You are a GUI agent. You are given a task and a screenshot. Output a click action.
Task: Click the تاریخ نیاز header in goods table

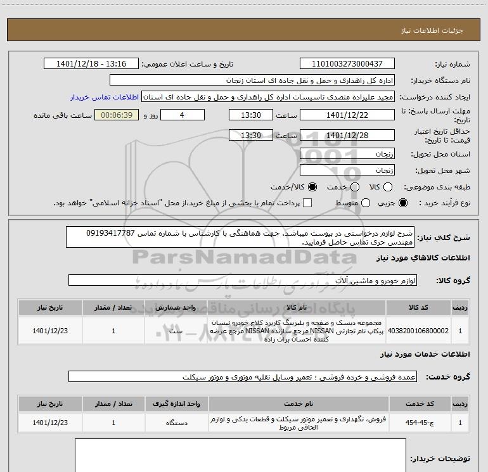[50, 307]
